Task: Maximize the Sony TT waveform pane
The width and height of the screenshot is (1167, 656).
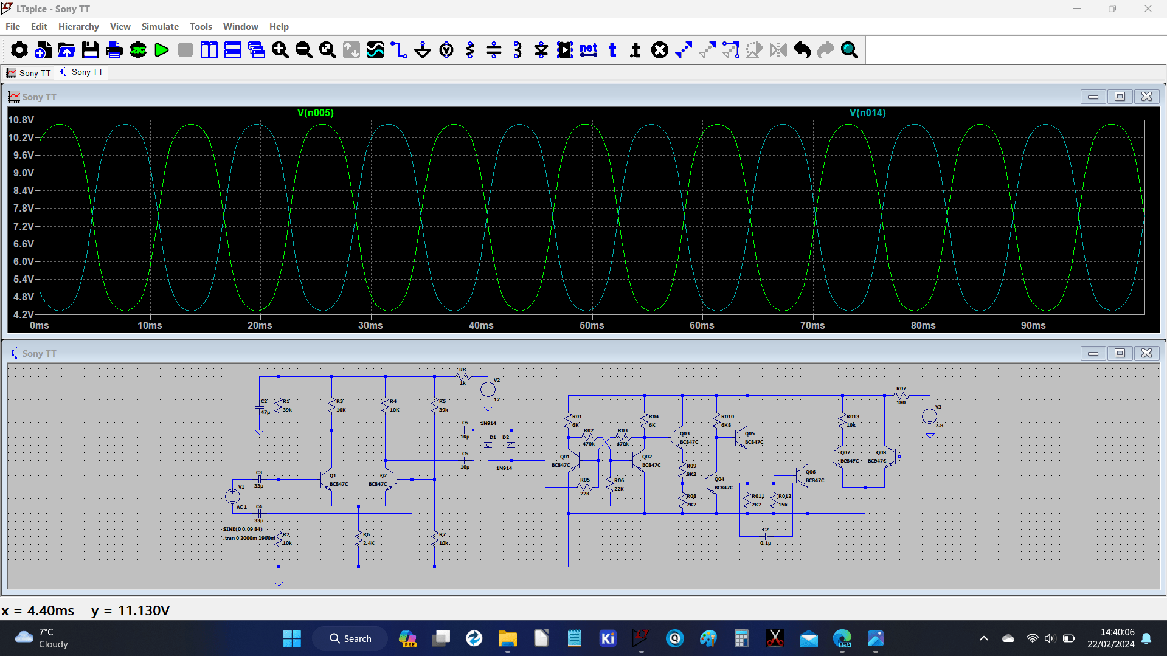Action: [1120, 97]
